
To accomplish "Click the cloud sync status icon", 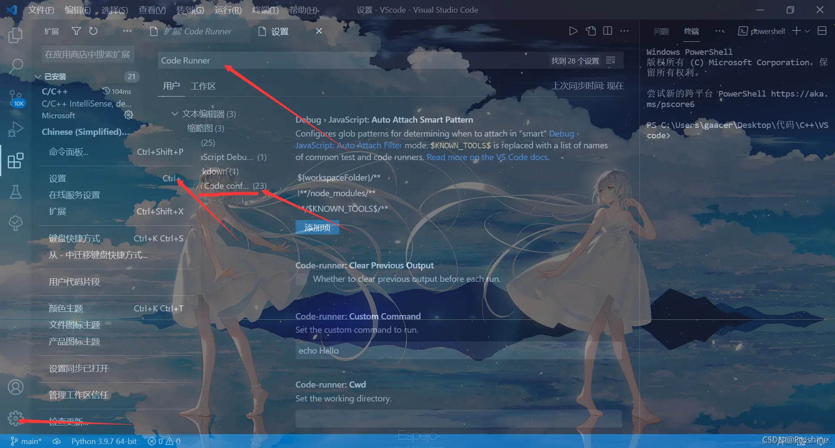I will (x=57, y=441).
